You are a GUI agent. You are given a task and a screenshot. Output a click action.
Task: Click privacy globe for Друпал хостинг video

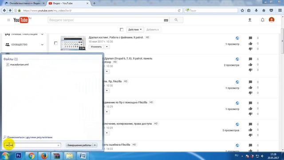[x=237, y=38]
